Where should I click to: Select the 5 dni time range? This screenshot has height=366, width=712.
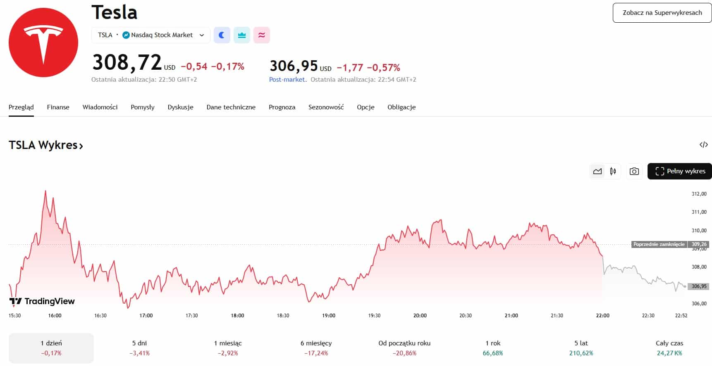coord(139,348)
